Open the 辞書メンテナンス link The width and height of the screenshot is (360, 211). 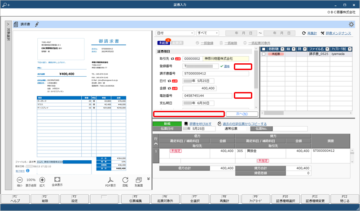pos(338,33)
